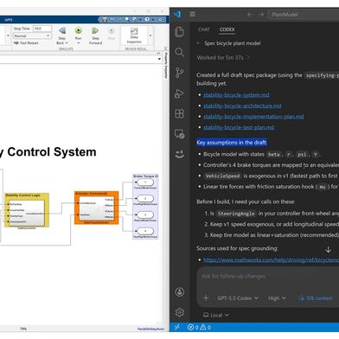Expand Worked for 5m 37s details
339x339 pixels.
coord(222,58)
